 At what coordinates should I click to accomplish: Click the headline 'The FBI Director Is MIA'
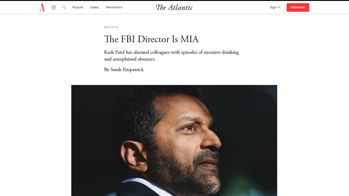click(x=151, y=39)
